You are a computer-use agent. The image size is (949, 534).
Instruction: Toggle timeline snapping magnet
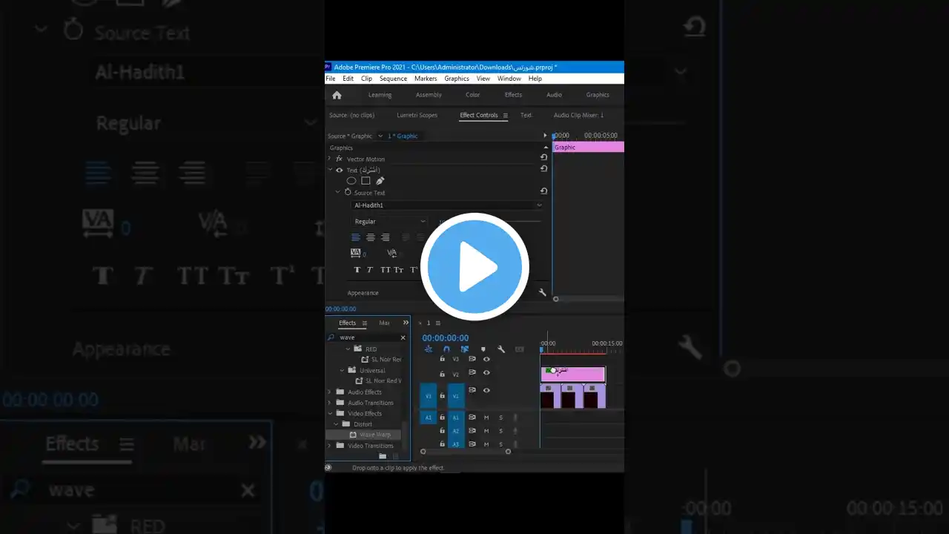446,349
